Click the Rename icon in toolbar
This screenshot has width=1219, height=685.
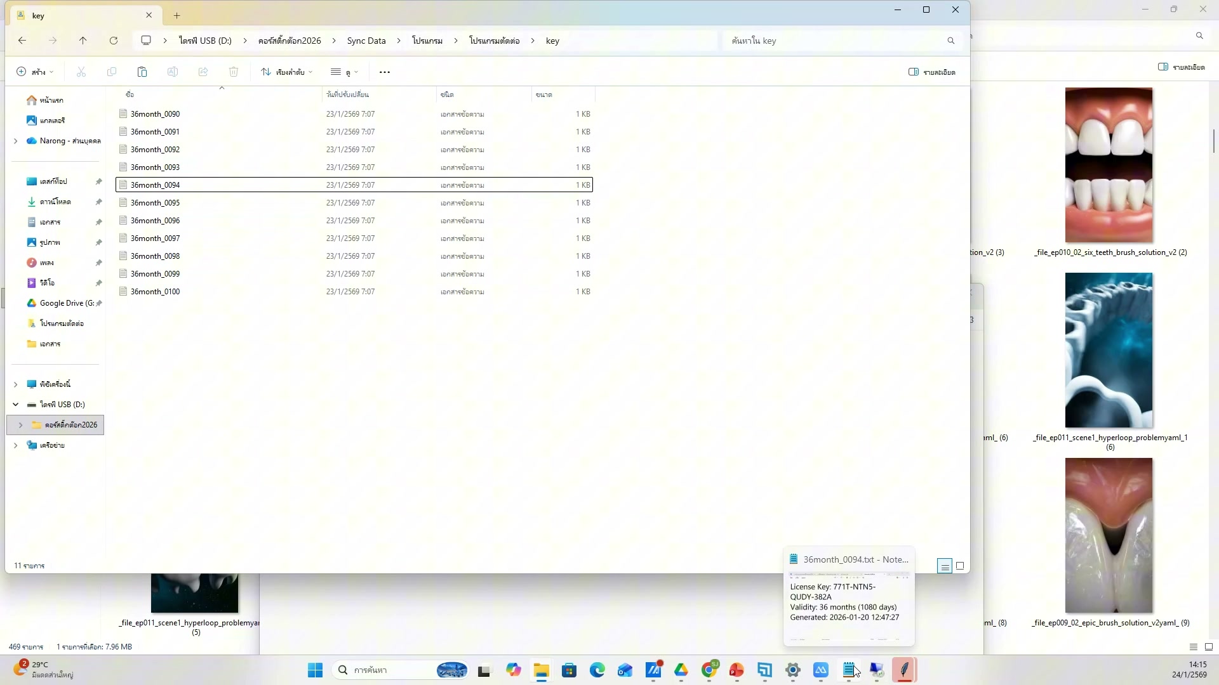[x=173, y=72]
